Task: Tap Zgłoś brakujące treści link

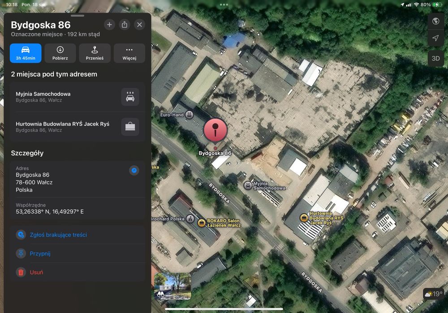Action: point(58,235)
